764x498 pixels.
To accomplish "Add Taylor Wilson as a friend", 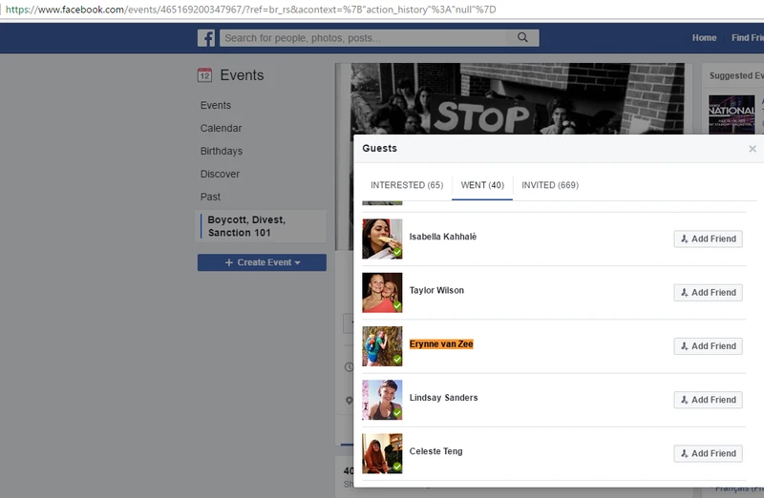I will pyautogui.click(x=708, y=292).
